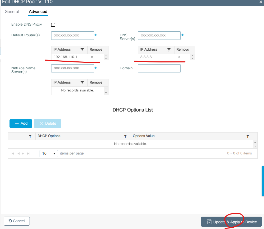Click the default router list scroll up arrow

(106, 56)
